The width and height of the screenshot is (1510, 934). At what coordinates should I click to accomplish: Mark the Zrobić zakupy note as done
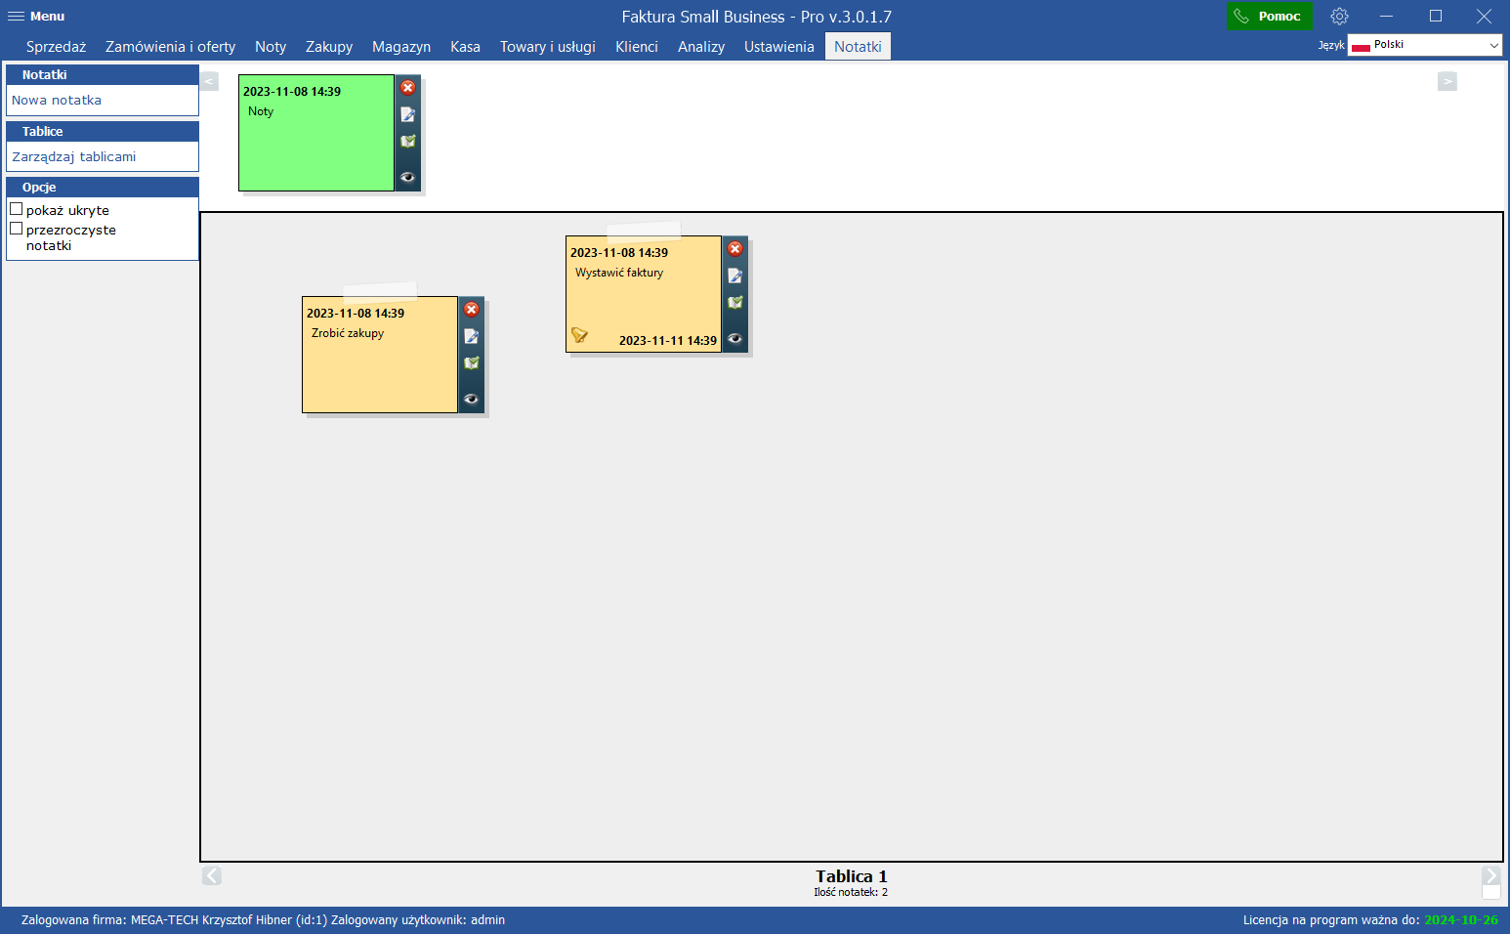pyautogui.click(x=472, y=363)
